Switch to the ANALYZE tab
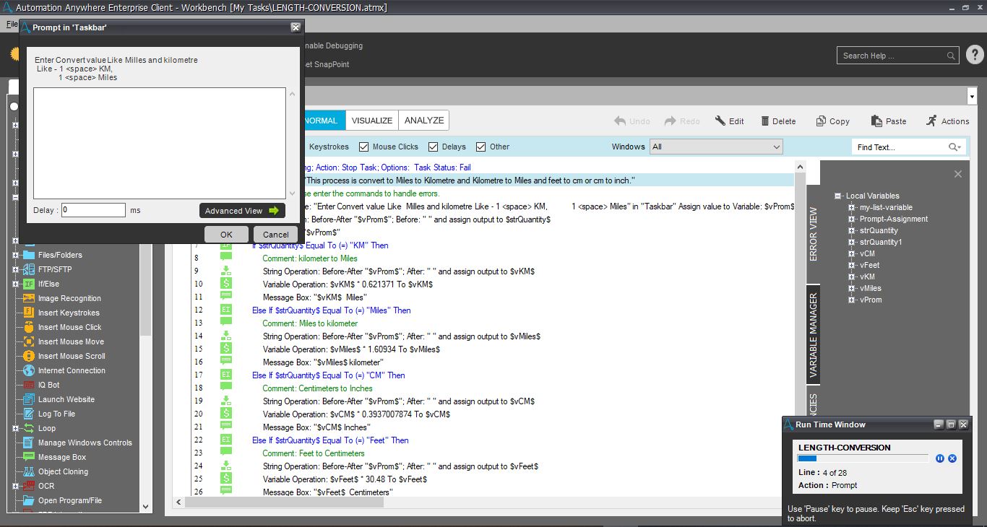Image resolution: width=987 pixels, height=527 pixels. (x=424, y=121)
